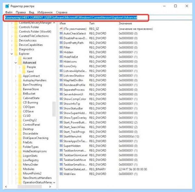Click the REG_BINARY type cell
The width and height of the screenshot is (195, 192).
click(97, 169)
